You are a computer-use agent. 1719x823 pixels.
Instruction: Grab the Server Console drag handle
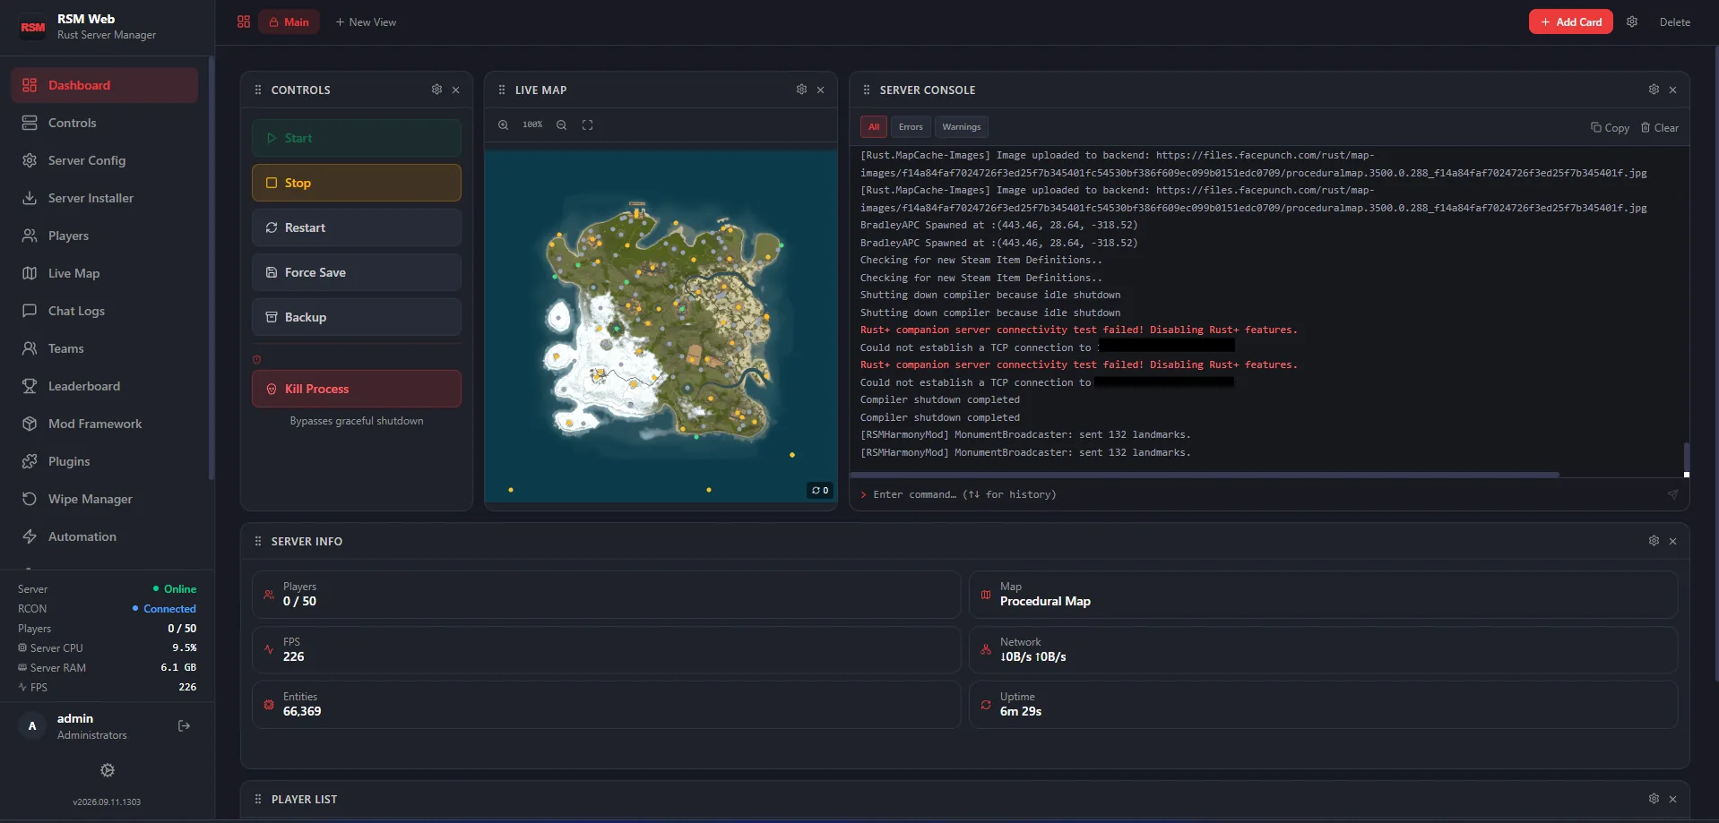(x=867, y=90)
